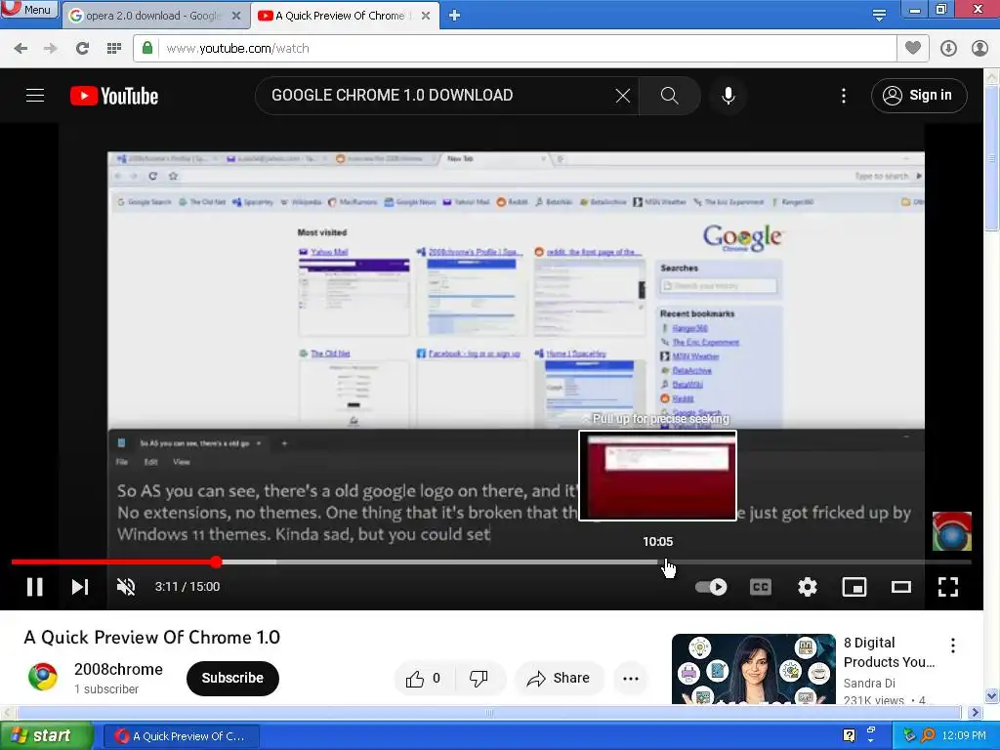Click the secure connection padlock icon
The image size is (1000, 750).
click(x=147, y=48)
